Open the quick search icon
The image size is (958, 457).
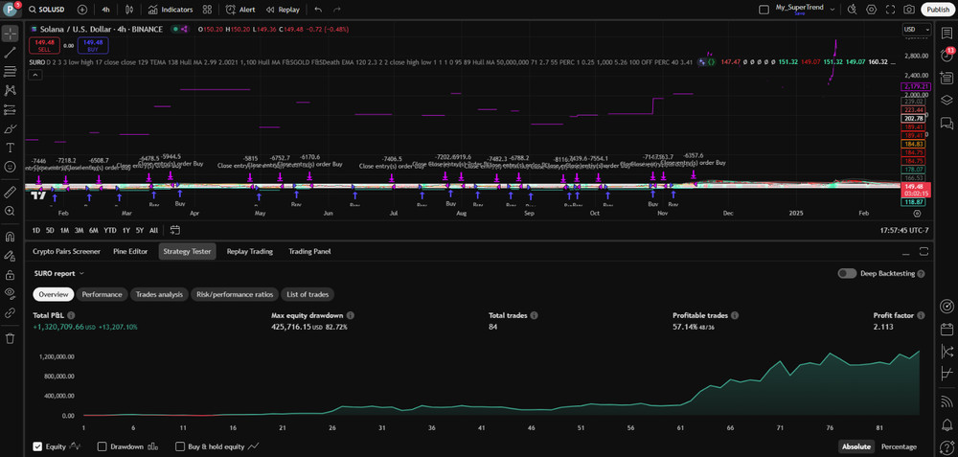pyautogui.click(x=853, y=10)
